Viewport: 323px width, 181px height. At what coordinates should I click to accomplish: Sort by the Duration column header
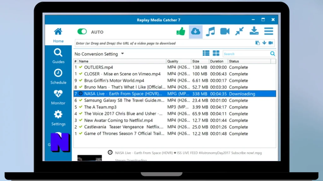click(218, 61)
